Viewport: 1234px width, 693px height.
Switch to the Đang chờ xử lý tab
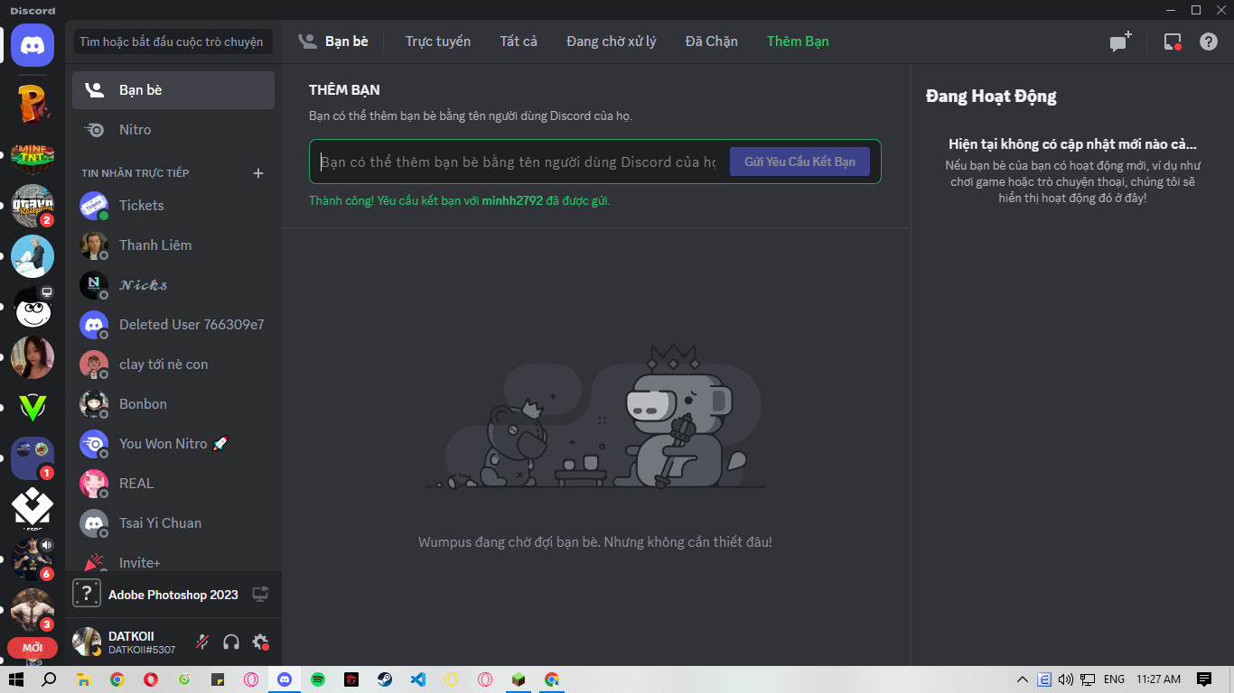tap(612, 42)
